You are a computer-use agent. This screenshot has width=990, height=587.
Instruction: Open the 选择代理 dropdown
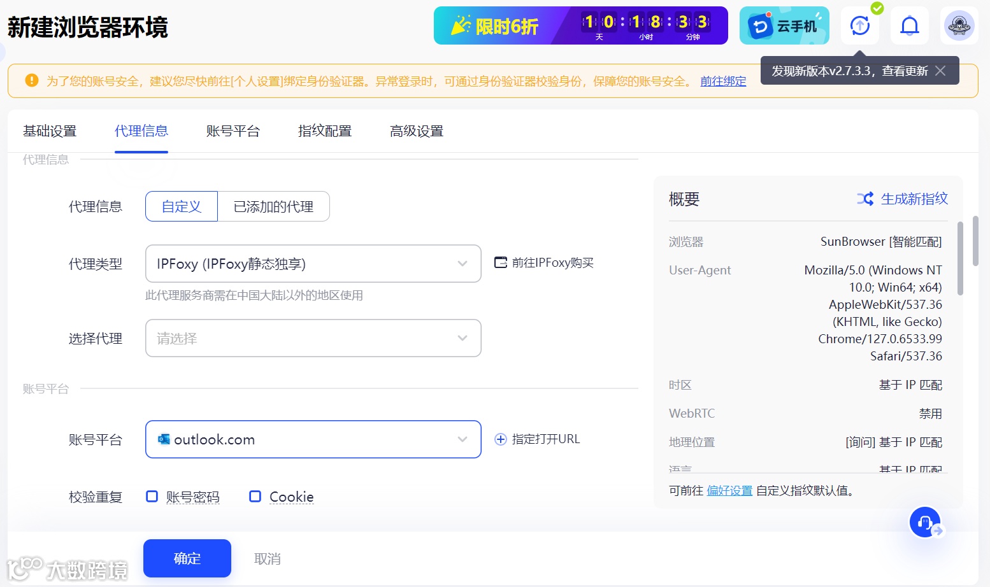tap(313, 338)
